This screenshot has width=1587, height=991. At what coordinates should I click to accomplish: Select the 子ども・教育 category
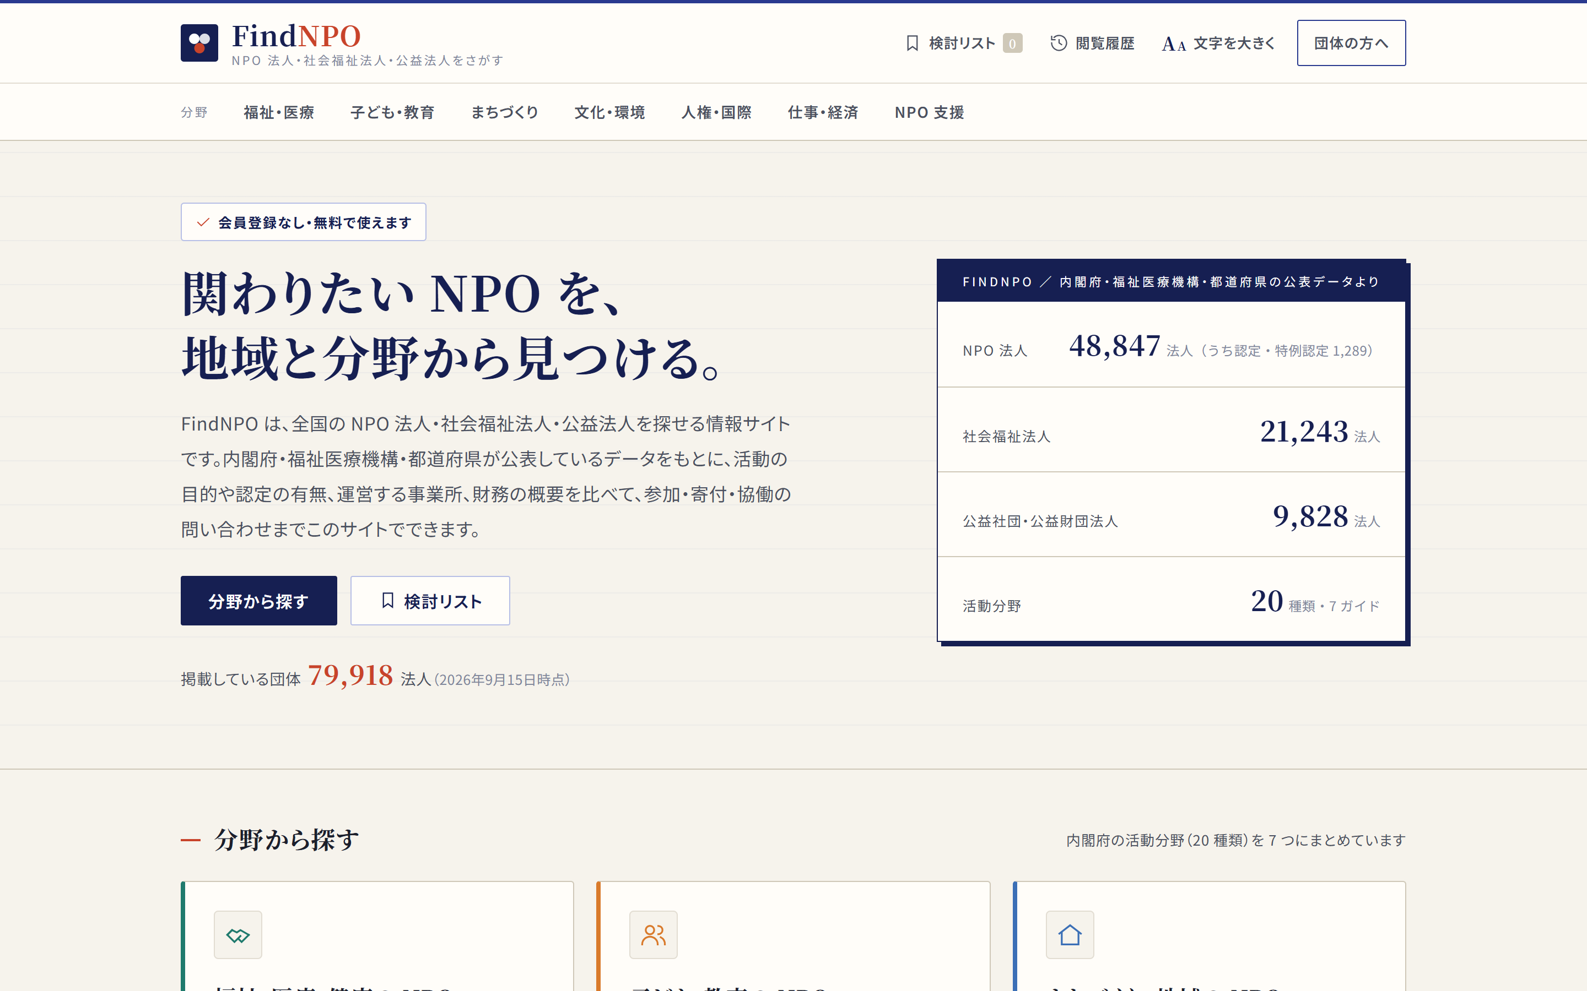(x=392, y=112)
